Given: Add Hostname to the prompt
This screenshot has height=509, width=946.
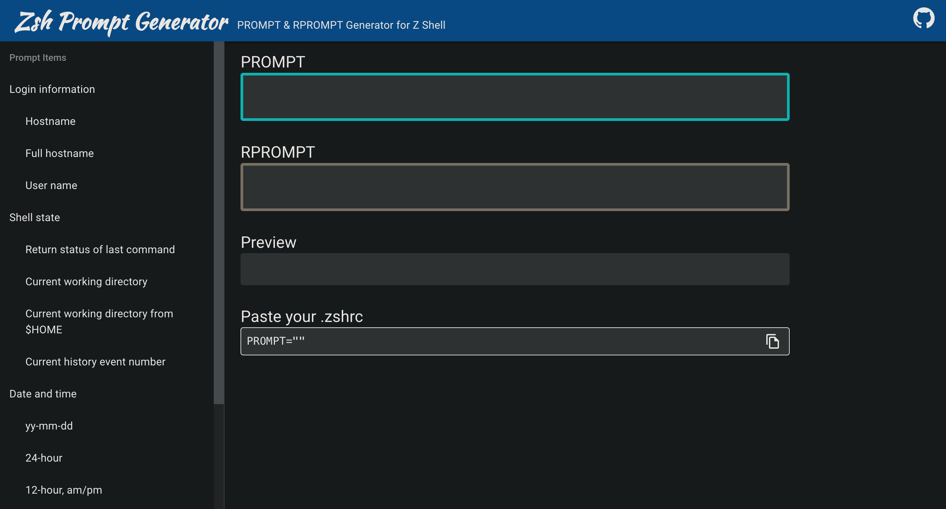Looking at the screenshot, I should (x=50, y=121).
